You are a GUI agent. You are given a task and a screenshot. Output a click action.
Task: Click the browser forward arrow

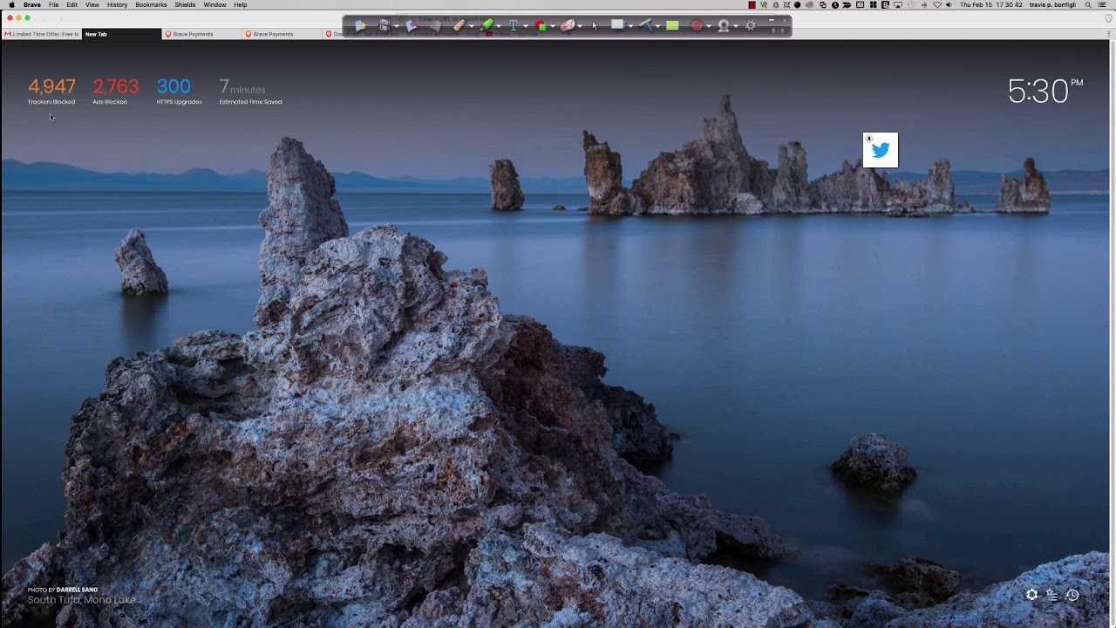click(60, 18)
